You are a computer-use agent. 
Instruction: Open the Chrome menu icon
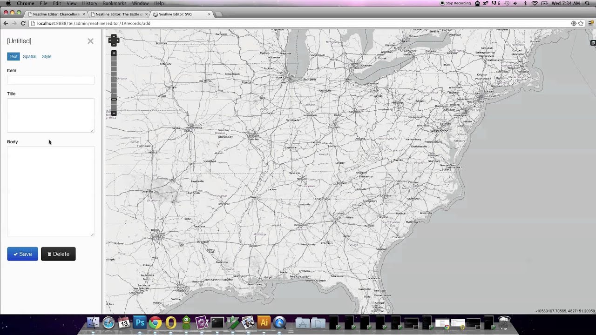point(590,23)
